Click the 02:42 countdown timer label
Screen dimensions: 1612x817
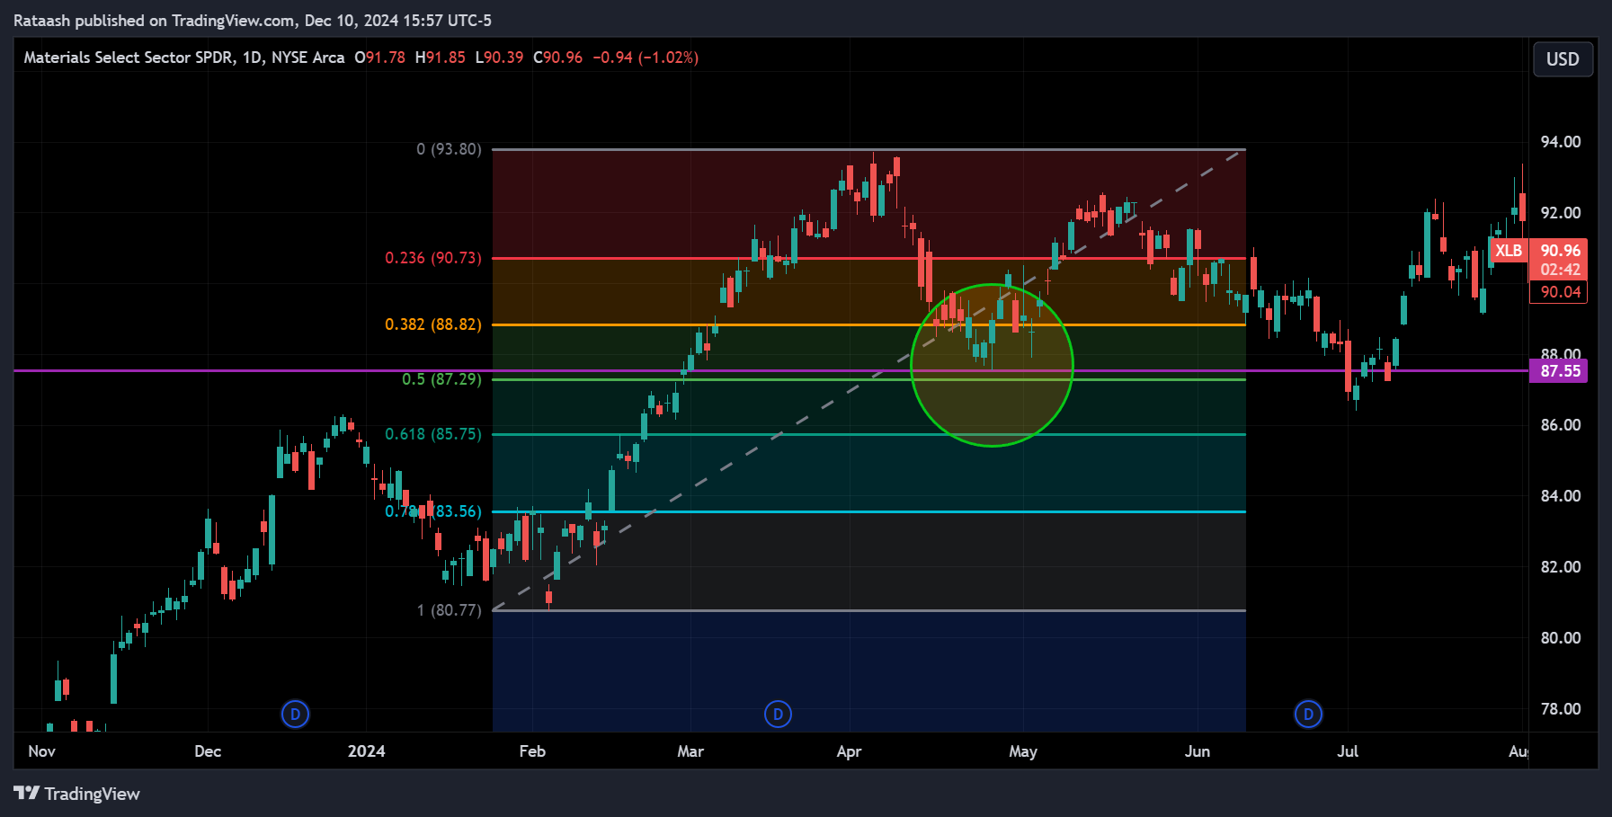click(1559, 270)
